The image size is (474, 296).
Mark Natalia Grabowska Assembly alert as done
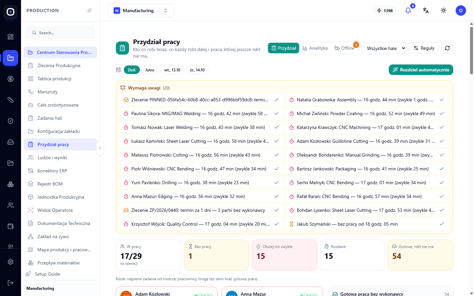tap(442, 100)
